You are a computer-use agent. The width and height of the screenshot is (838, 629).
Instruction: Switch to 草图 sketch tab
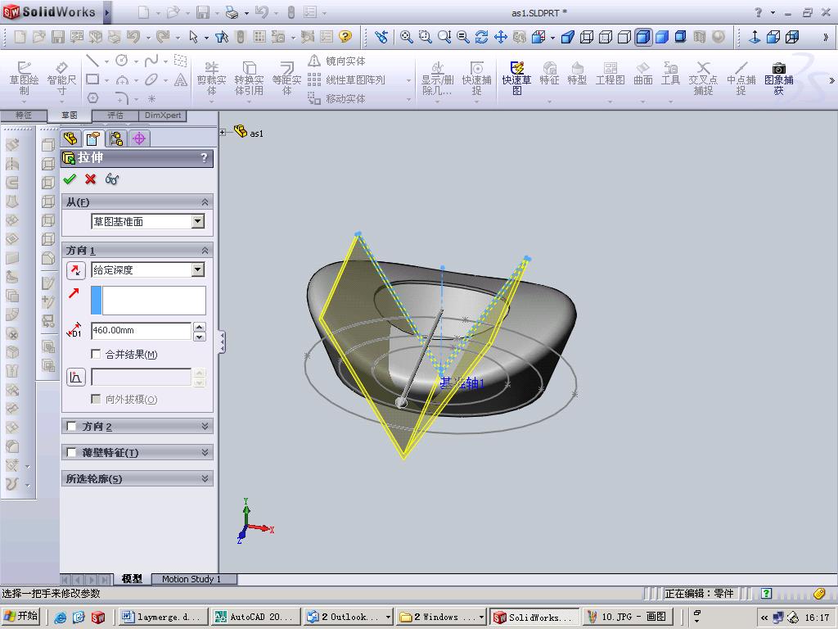coord(70,115)
